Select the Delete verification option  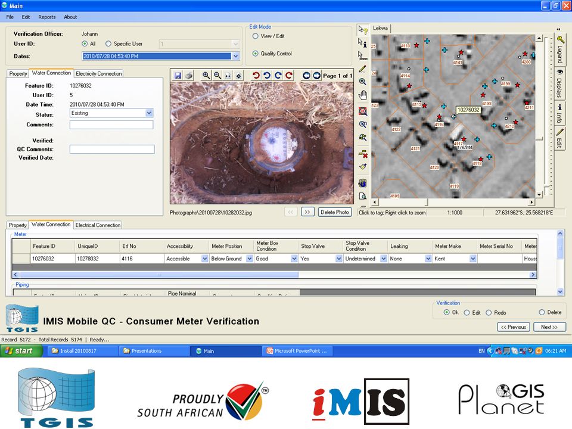pos(542,312)
